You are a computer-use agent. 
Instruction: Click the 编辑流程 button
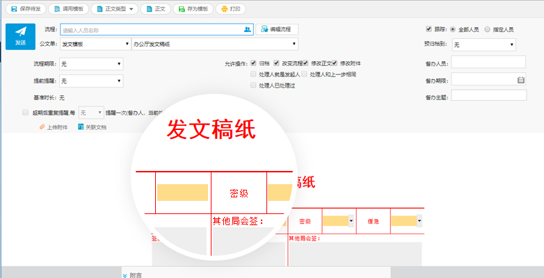click(277, 29)
